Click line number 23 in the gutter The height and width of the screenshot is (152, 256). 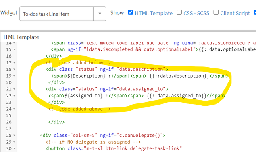pyautogui.click(x=9, y=102)
